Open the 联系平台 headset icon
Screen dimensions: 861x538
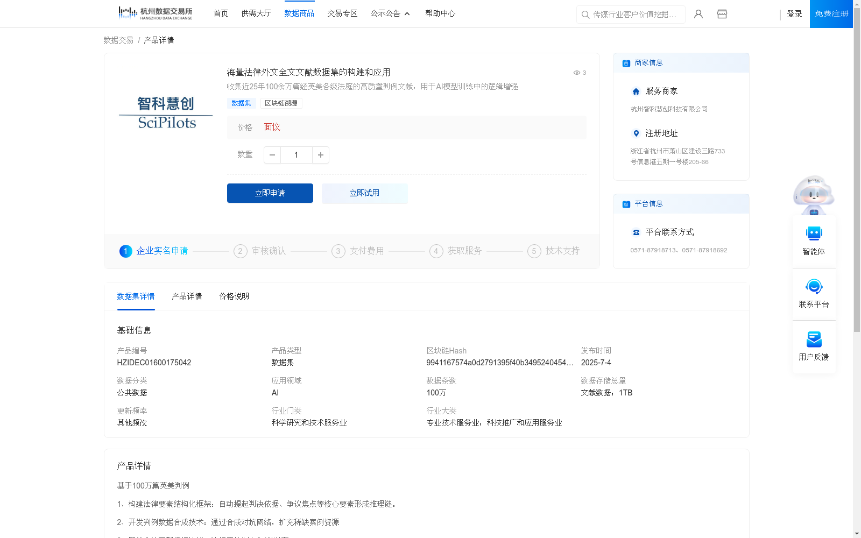814,286
